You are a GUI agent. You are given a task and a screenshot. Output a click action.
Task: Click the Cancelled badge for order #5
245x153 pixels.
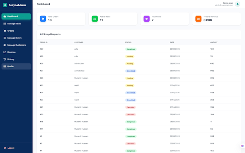coord(130,144)
